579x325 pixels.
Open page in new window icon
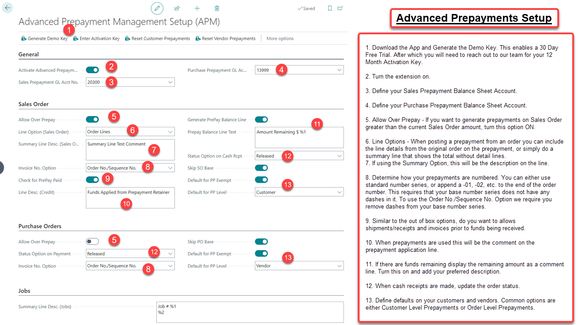340,8
